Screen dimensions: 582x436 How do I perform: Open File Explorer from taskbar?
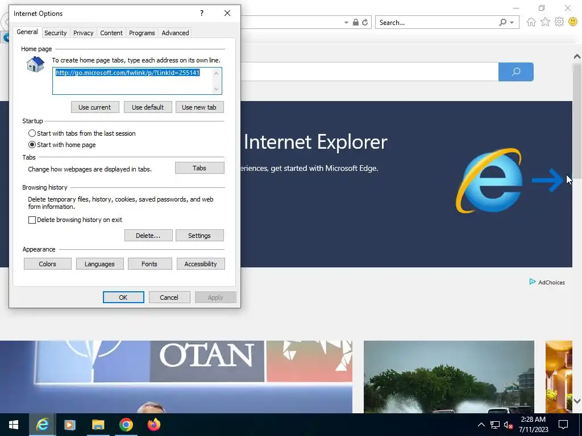pos(98,425)
